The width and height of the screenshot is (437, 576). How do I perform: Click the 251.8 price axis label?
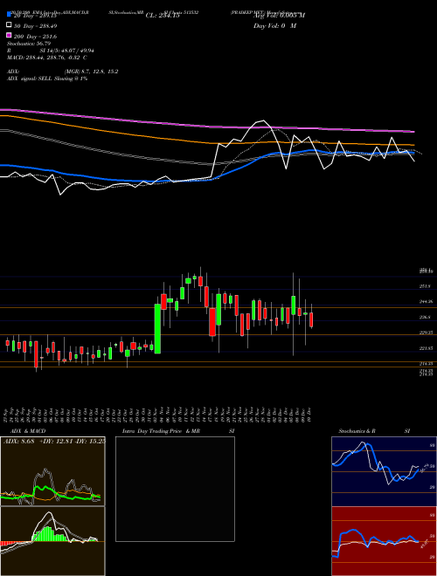(426, 286)
